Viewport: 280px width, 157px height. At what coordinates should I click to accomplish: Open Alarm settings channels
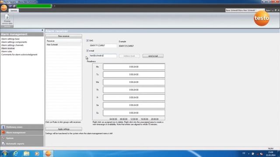pyautogui.click(x=12, y=45)
